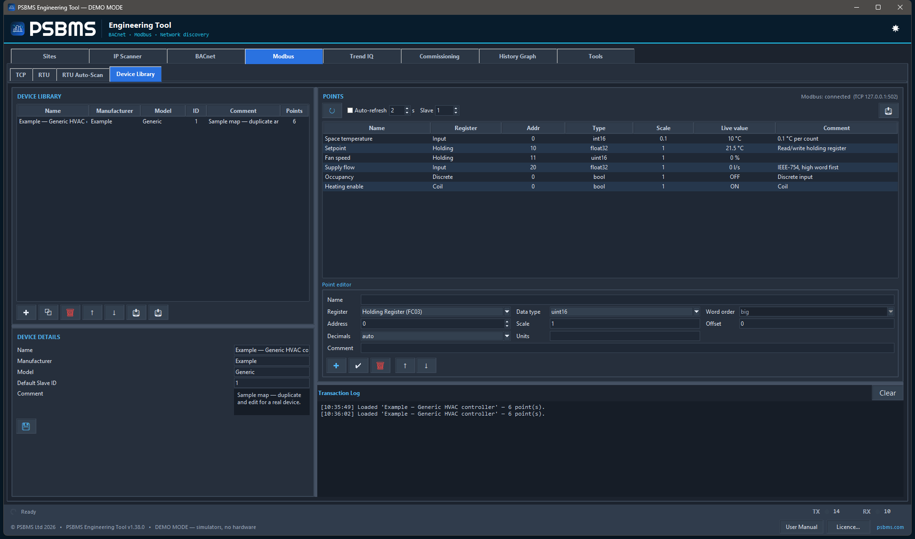Click the device details Comment text area

pyautogui.click(x=272, y=402)
